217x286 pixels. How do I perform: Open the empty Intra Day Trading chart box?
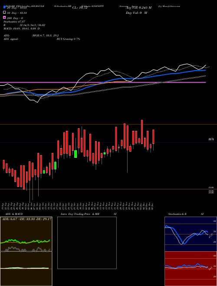click(x=87, y=243)
